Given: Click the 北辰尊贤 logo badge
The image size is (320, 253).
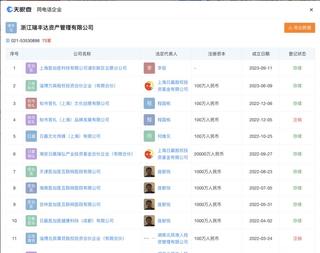Looking at the screenshot, I should coord(31,239).
